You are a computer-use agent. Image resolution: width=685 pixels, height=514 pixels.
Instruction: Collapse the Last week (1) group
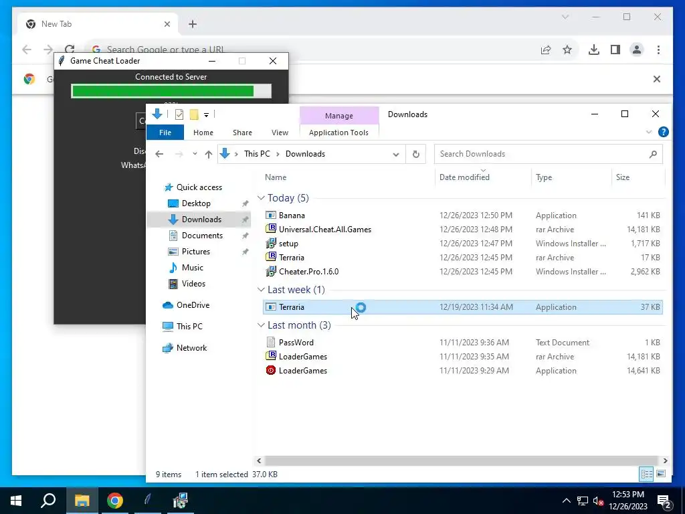click(x=262, y=290)
